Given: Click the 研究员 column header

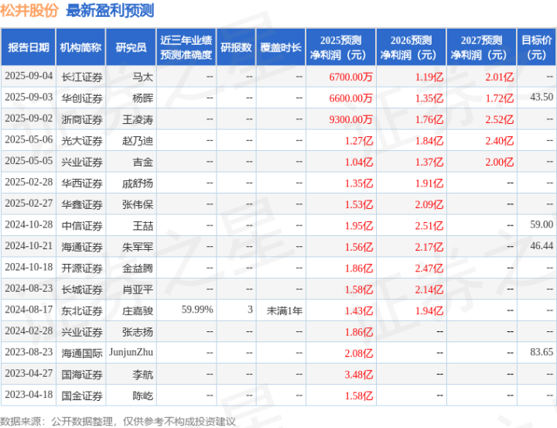Looking at the screenshot, I should [131, 47].
